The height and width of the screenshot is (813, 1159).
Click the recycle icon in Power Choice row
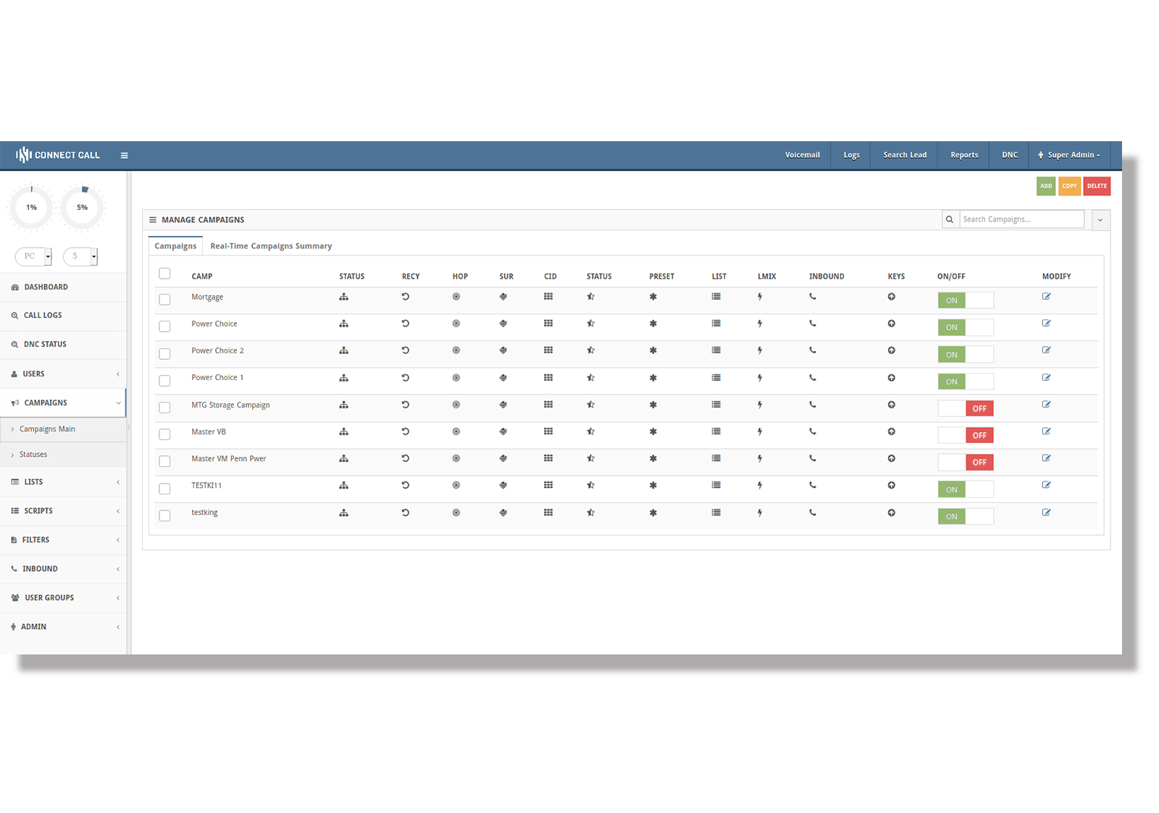[x=406, y=324]
